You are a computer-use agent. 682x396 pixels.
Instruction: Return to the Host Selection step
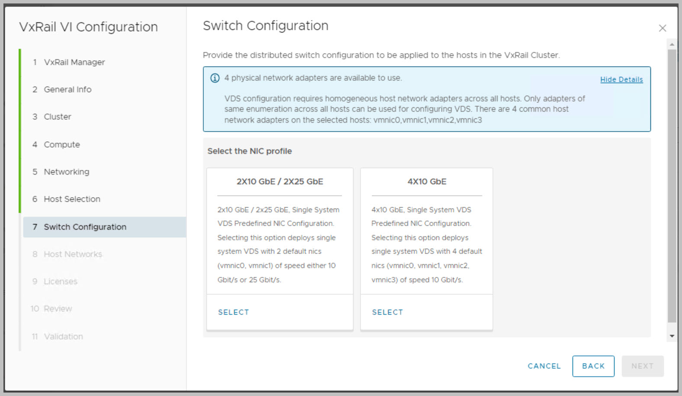pos(72,199)
